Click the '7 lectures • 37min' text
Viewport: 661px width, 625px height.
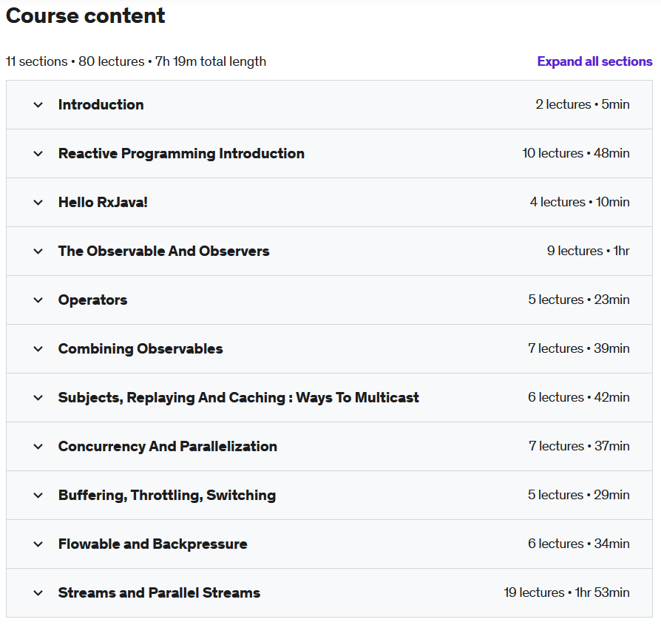coord(579,446)
